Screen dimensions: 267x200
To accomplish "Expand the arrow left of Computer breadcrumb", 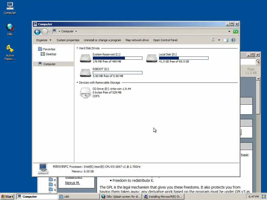I will pyautogui.click(x=59, y=31).
